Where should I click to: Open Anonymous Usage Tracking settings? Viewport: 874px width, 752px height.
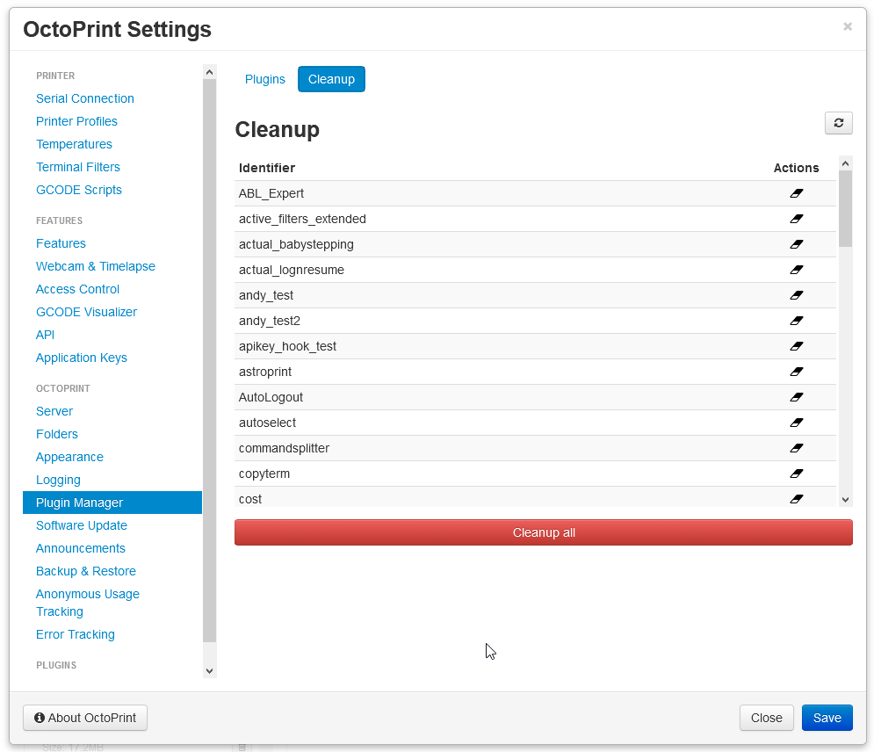pyautogui.click(x=88, y=603)
